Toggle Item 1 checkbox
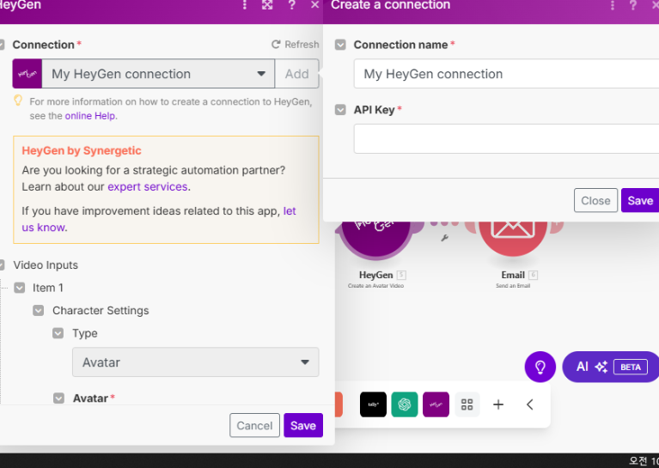 coord(20,288)
